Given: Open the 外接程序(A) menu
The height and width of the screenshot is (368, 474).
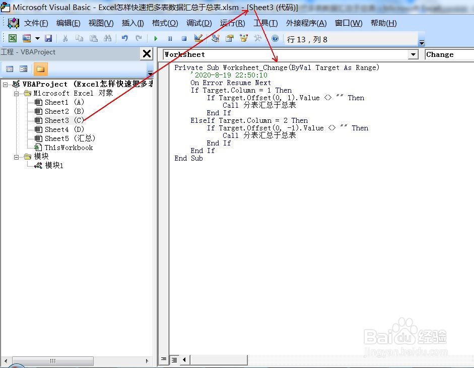Looking at the screenshot, I should click(x=306, y=23).
